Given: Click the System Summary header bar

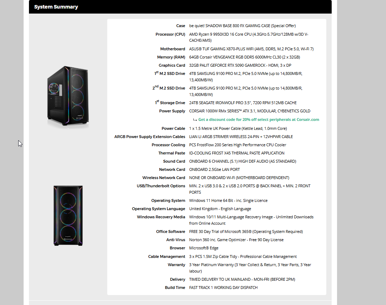Looking at the screenshot, I should pos(180,7).
